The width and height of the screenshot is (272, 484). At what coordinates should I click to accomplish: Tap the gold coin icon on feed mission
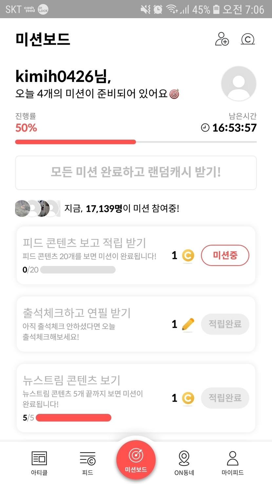pyautogui.click(x=188, y=255)
